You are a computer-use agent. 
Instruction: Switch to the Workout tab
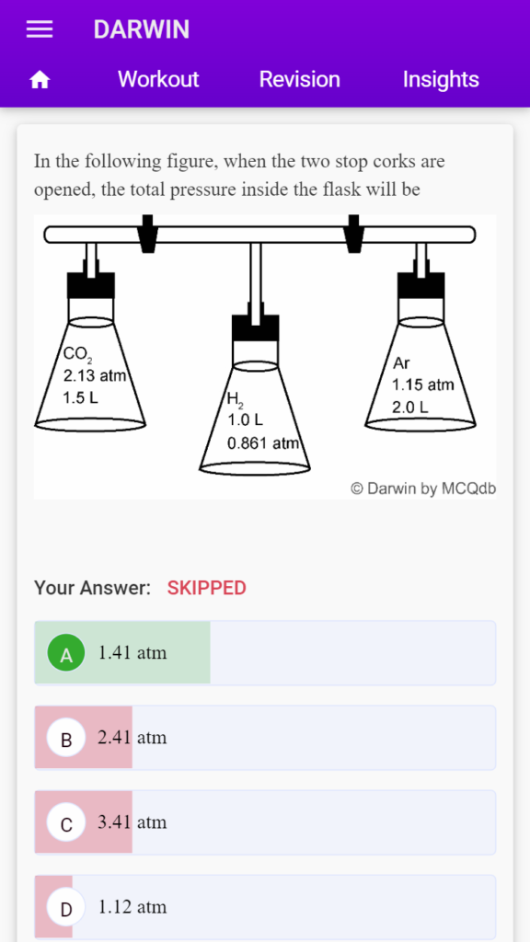(158, 79)
